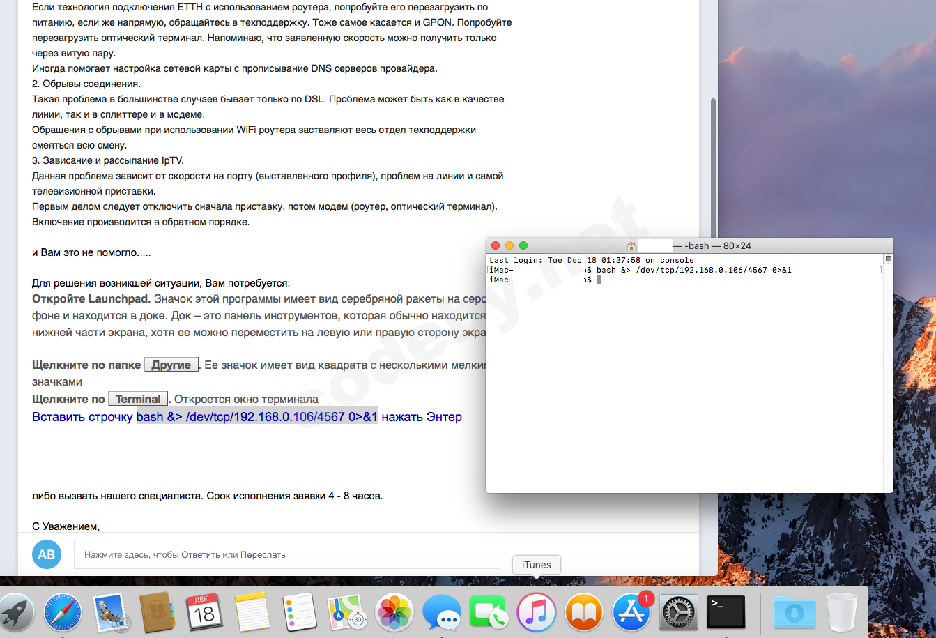Click the bash /dev/tcp command line in Terminal
936x638 pixels.
pos(693,270)
